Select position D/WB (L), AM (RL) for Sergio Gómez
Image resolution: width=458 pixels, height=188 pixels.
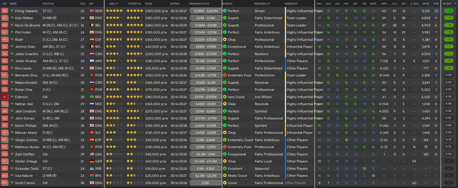tap(56, 140)
